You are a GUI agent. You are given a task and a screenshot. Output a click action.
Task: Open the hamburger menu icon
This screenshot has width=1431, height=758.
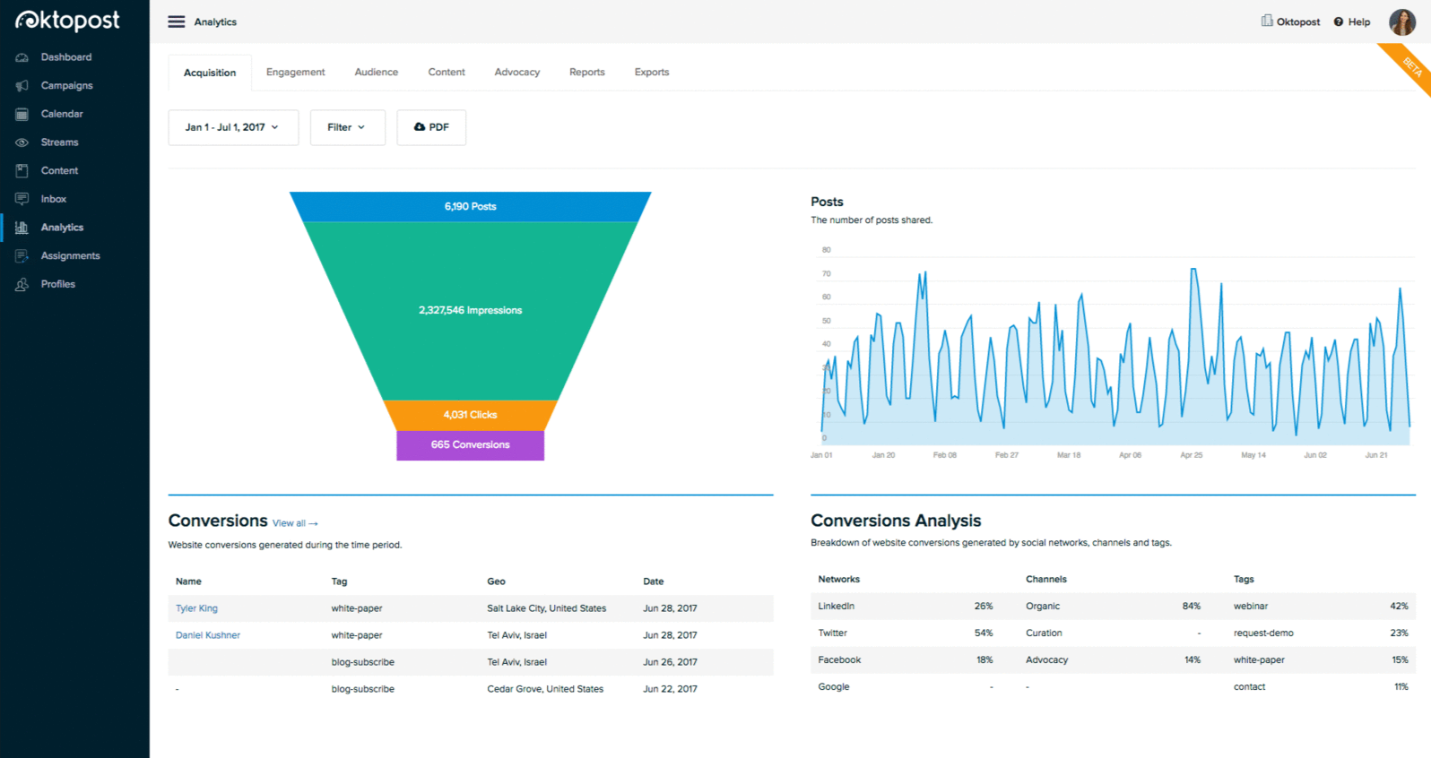click(x=177, y=22)
